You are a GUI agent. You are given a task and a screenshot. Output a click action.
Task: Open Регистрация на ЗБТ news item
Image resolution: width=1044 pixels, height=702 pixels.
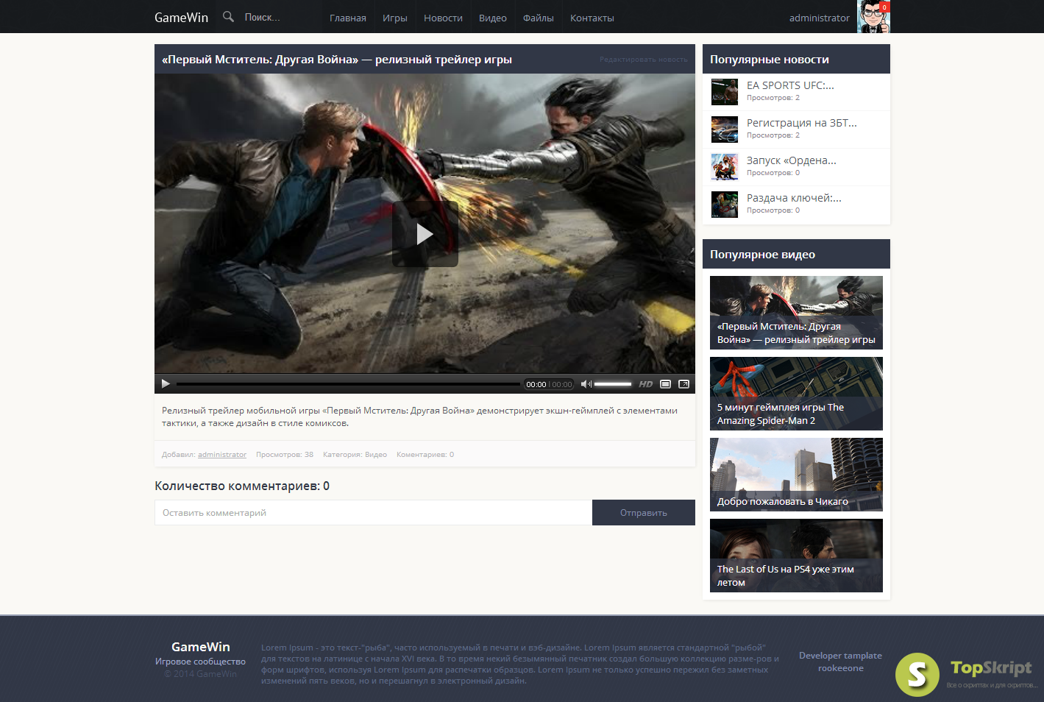[802, 123]
